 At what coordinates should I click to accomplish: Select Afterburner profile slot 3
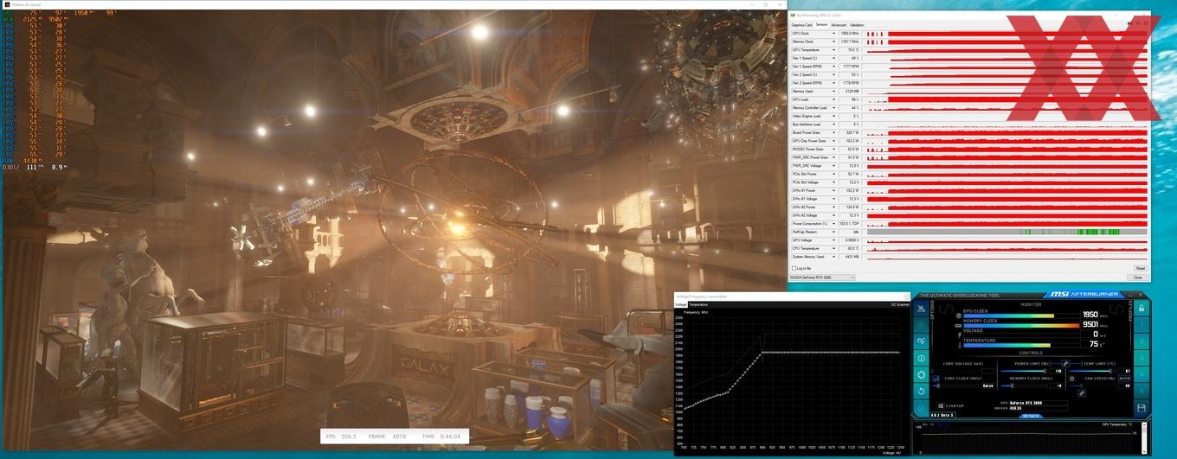[1142, 358]
